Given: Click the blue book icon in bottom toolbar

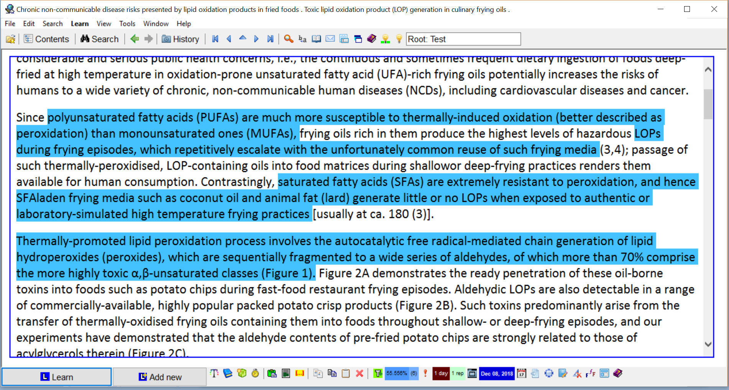Looking at the screenshot, I should (228, 373).
